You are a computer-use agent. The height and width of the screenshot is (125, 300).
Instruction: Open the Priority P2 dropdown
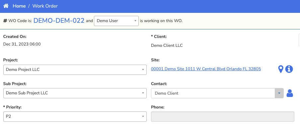point(75,116)
